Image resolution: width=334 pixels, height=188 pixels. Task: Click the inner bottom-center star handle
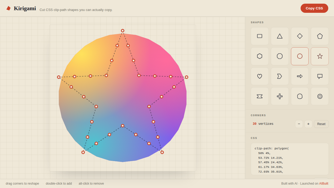(x=123, y=126)
